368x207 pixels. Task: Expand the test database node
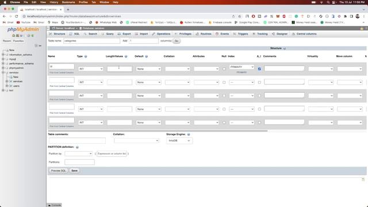[3, 90]
